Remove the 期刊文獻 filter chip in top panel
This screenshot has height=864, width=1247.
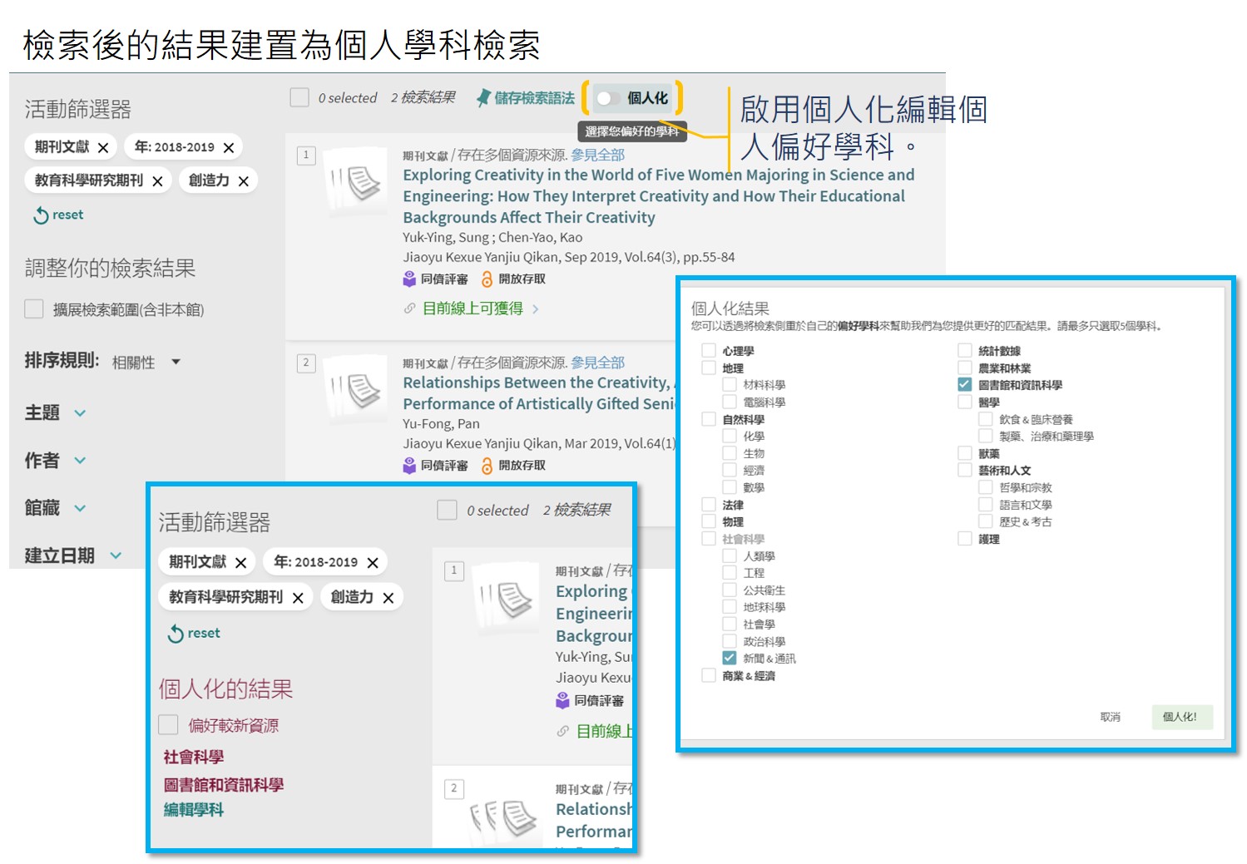click(x=103, y=148)
